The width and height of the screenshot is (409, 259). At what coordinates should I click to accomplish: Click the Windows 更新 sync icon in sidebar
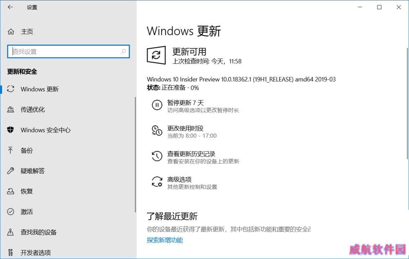coord(11,89)
